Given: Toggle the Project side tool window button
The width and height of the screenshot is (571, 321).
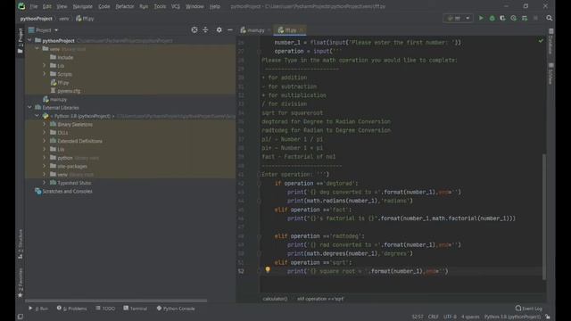Looking at the screenshot, I should tap(21, 41).
